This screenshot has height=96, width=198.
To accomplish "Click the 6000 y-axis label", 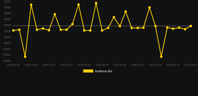I will click(8, 25).
